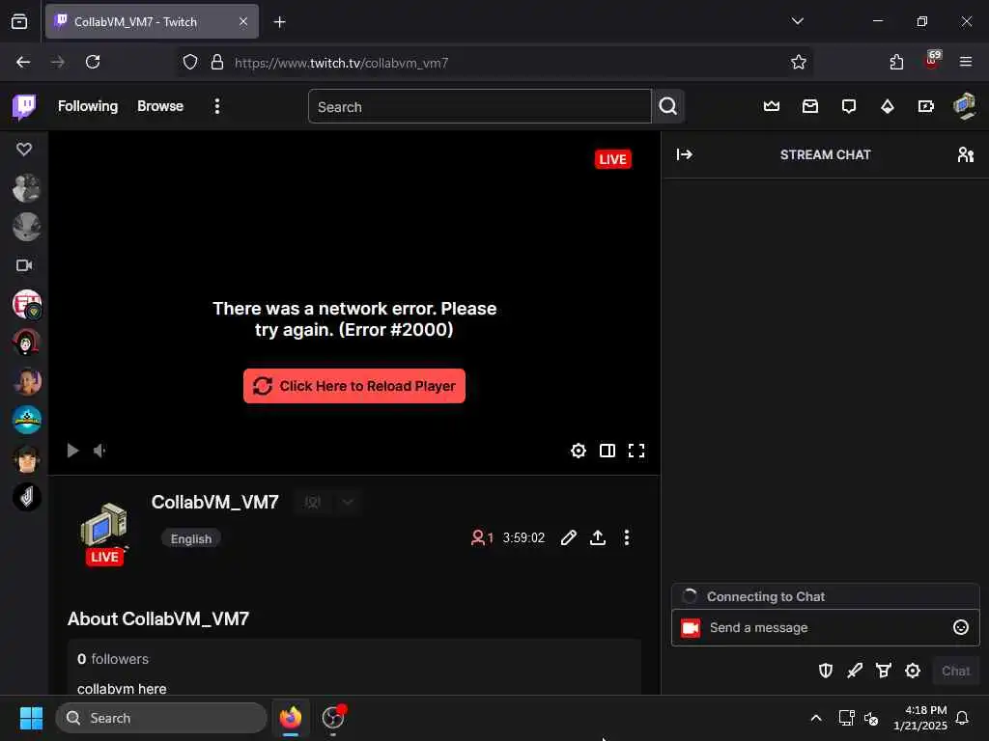The image size is (989, 741).
Task: Open the notifications inbox icon
Action: [x=810, y=106]
